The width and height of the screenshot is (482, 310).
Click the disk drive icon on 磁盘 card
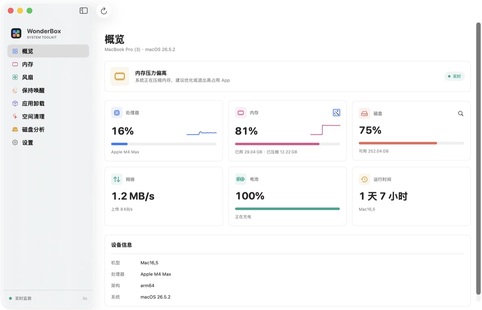pos(365,113)
